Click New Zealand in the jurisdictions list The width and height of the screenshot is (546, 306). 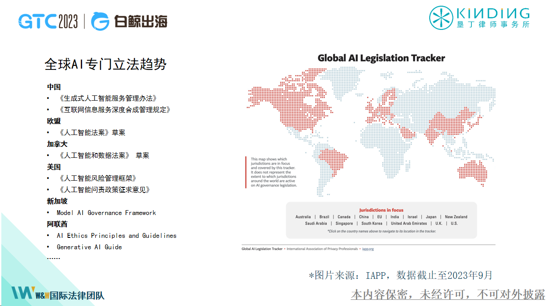tap(456, 217)
